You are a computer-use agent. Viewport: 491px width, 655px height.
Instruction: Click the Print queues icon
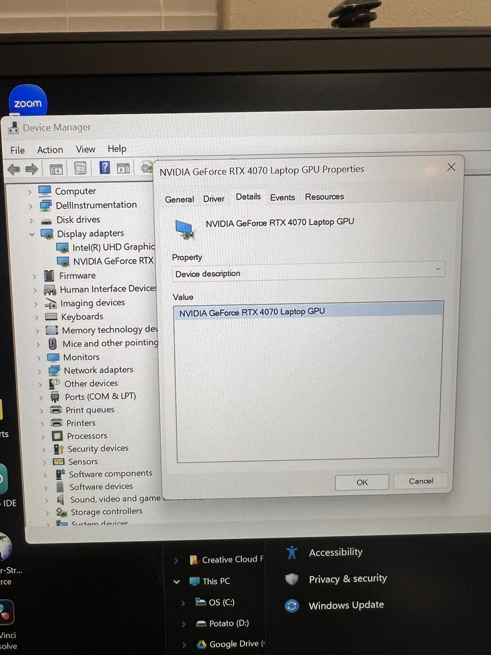[56, 410]
